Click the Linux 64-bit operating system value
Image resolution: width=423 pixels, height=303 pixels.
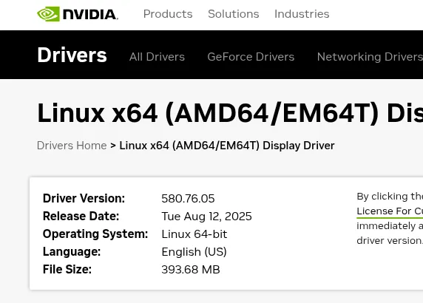194,234
